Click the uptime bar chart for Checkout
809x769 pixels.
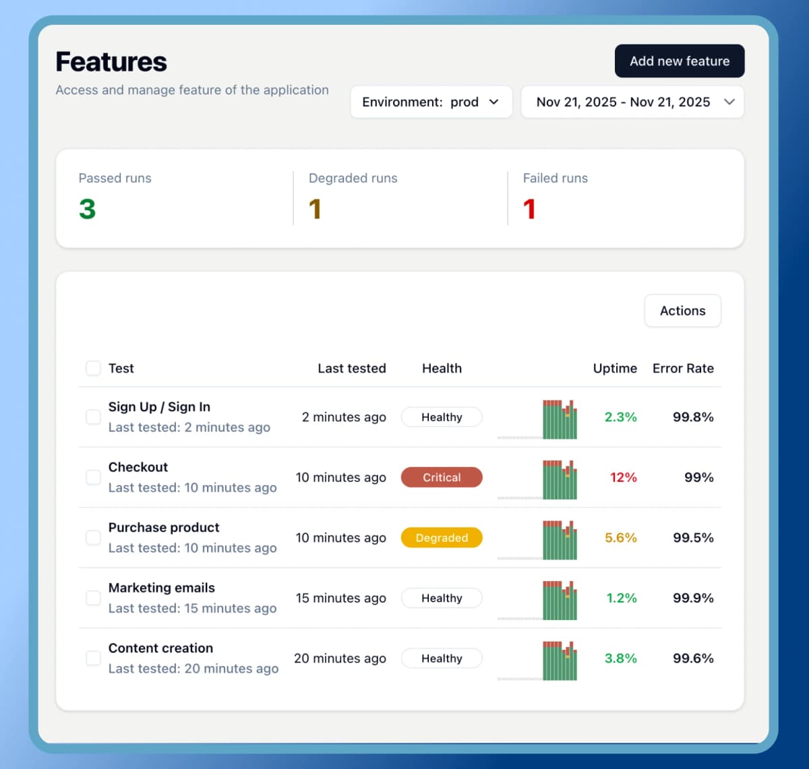coord(558,479)
